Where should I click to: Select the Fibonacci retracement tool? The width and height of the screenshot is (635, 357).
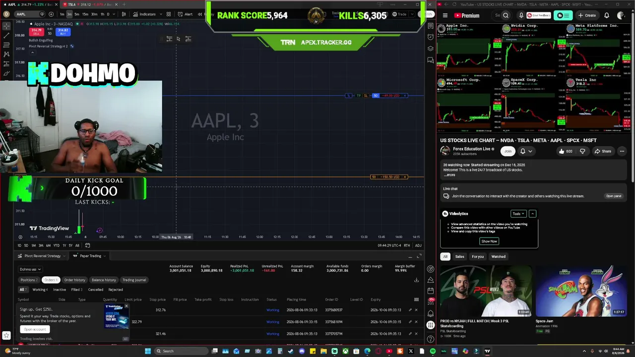(6, 45)
